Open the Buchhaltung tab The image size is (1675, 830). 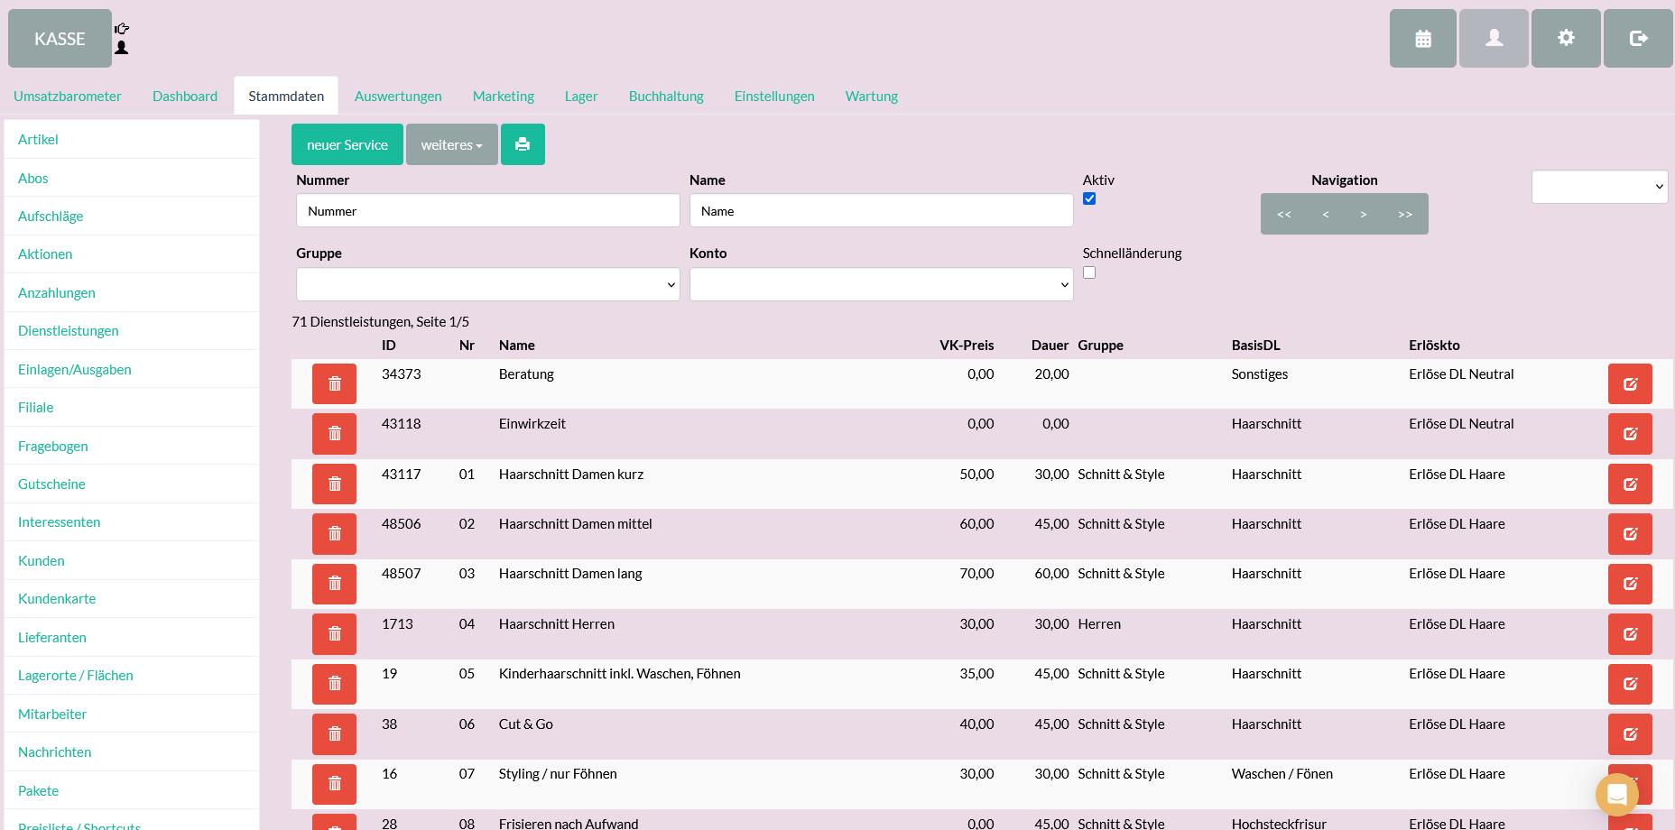click(x=666, y=97)
